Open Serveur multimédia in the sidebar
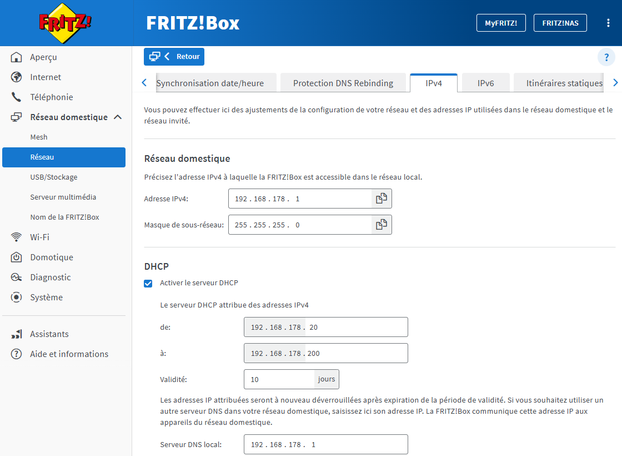The image size is (622, 456). [x=64, y=197]
